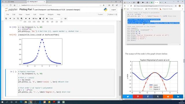This screenshot has height=104, width=185.
Task: Share the article on Tumblr
Action: point(158,96)
